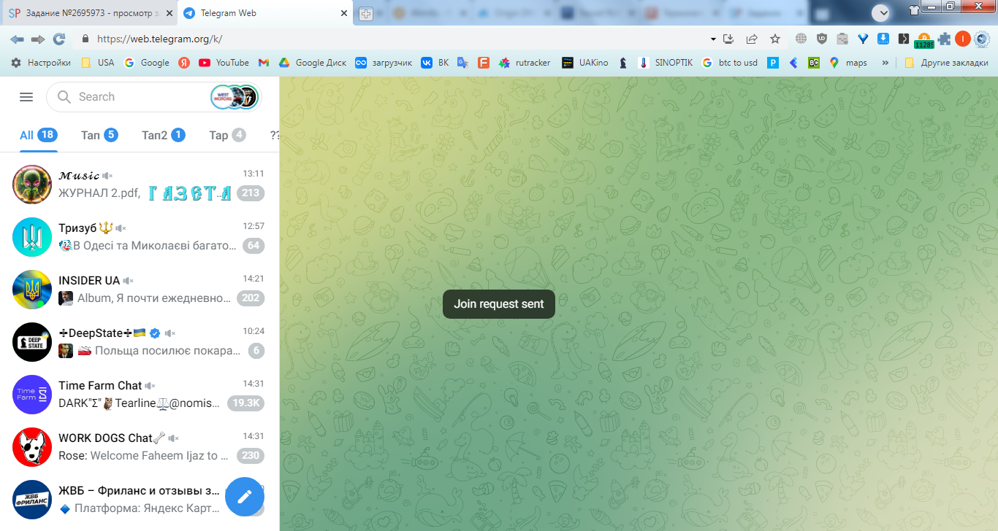
Task: Open the browser gear-globe menu
Action: pyautogui.click(x=982, y=39)
